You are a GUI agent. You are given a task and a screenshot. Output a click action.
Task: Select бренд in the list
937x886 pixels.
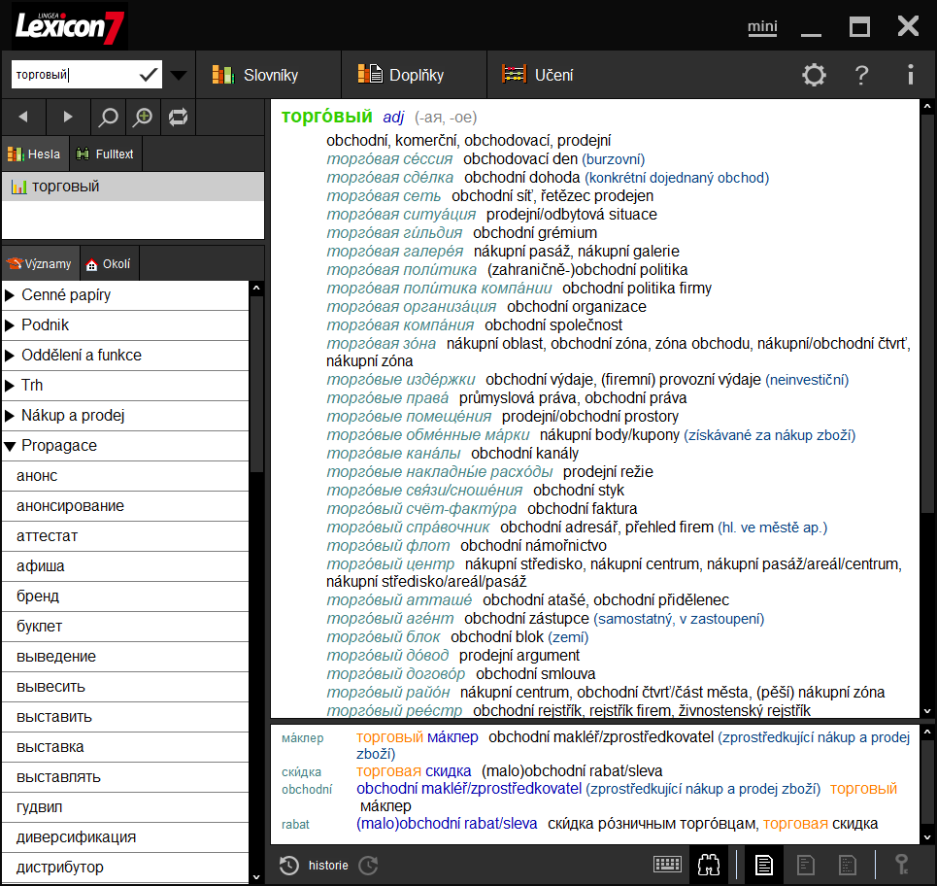pos(125,596)
